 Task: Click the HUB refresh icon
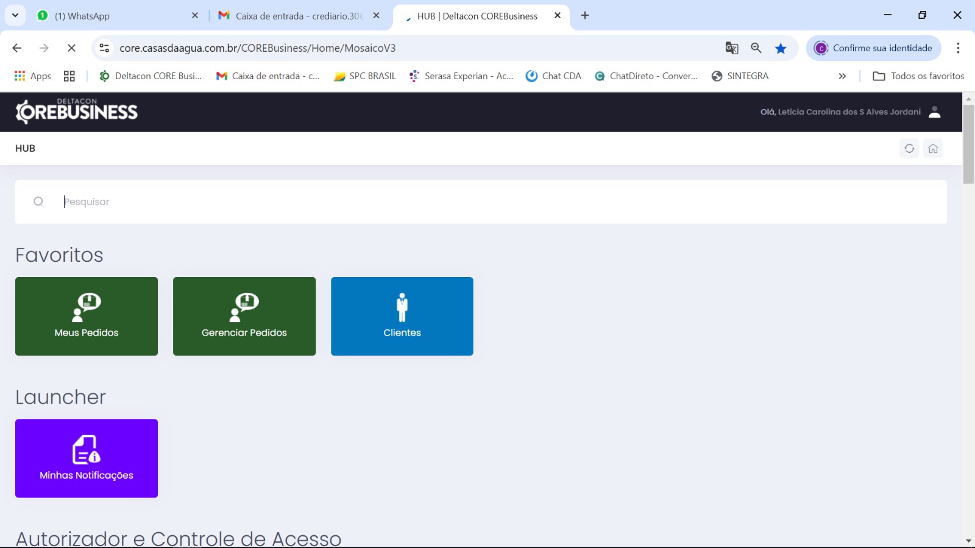pyautogui.click(x=909, y=149)
